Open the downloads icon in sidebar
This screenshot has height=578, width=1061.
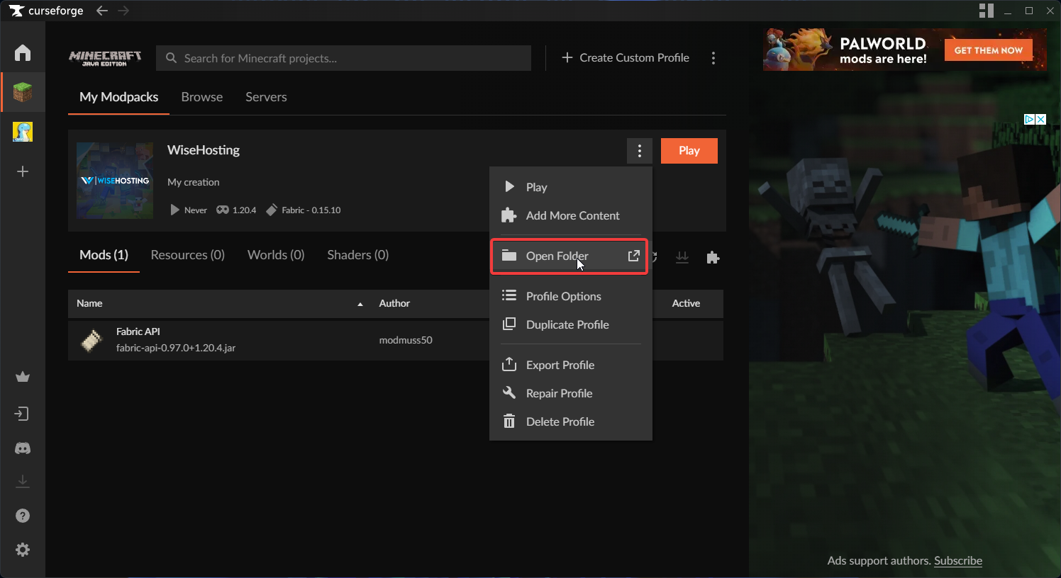[x=23, y=482]
